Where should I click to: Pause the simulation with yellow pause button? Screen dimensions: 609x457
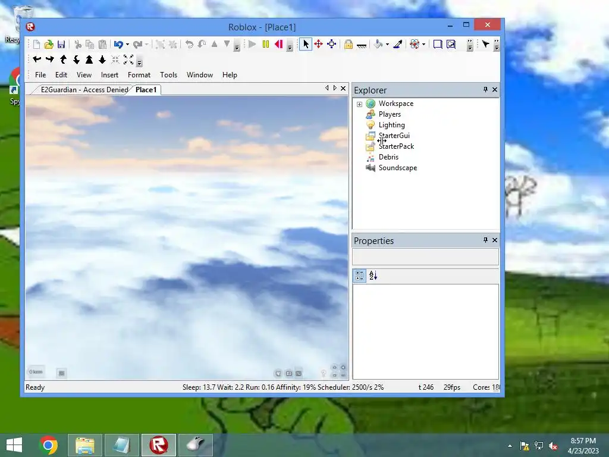[266, 44]
